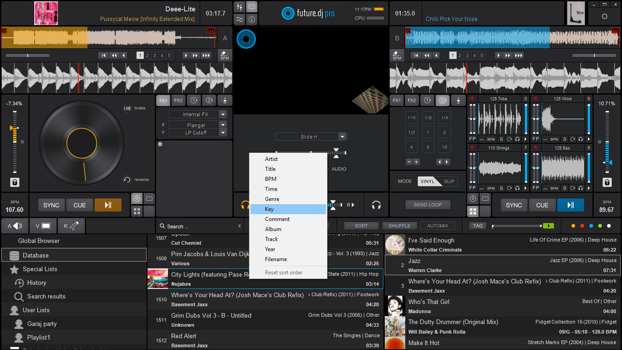Toggle deck A key lock
Image resolution: width=622 pixels, height=350 pixels.
15,182
